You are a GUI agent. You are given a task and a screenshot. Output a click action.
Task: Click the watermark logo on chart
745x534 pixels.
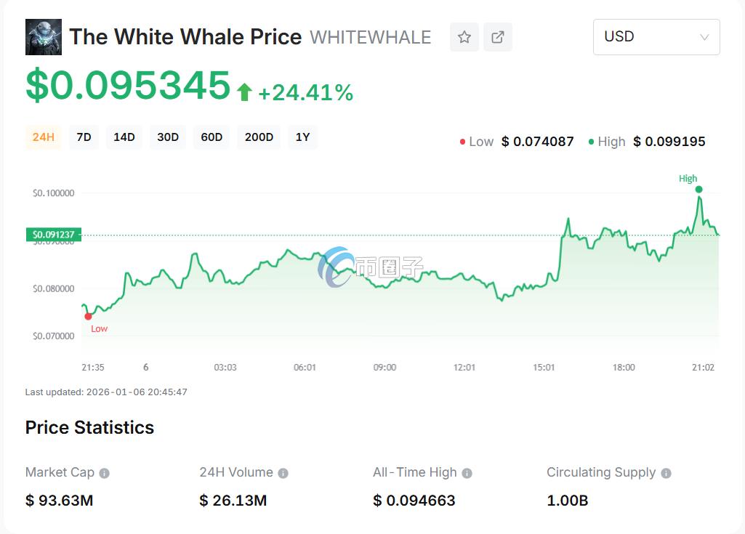coord(336,267)
